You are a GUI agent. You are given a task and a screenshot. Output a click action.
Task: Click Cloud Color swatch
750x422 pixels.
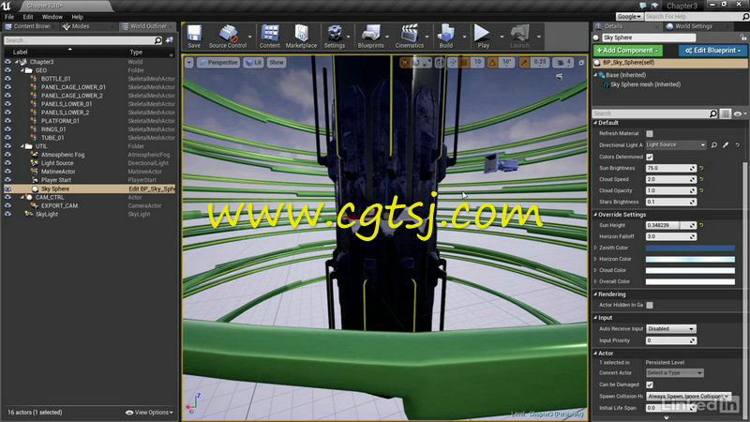[690, 270]
